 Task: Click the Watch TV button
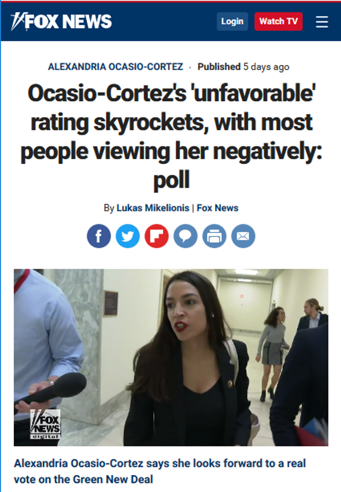[278, 22]
